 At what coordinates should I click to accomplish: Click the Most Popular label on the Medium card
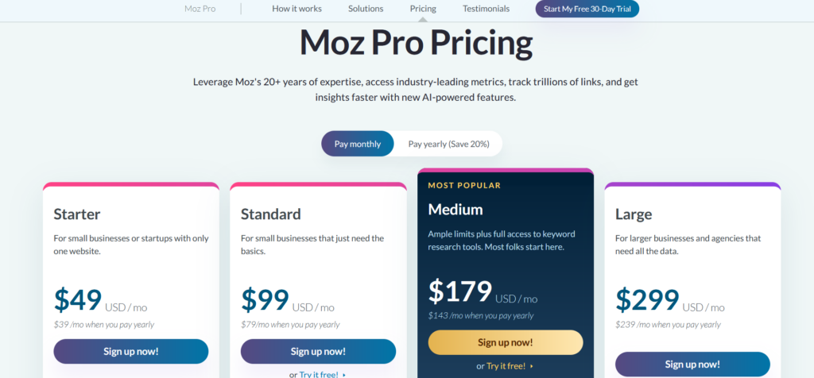click(x=464, y=185)
